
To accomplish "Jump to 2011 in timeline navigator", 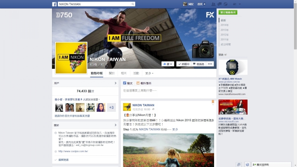I will pos(224,40).
